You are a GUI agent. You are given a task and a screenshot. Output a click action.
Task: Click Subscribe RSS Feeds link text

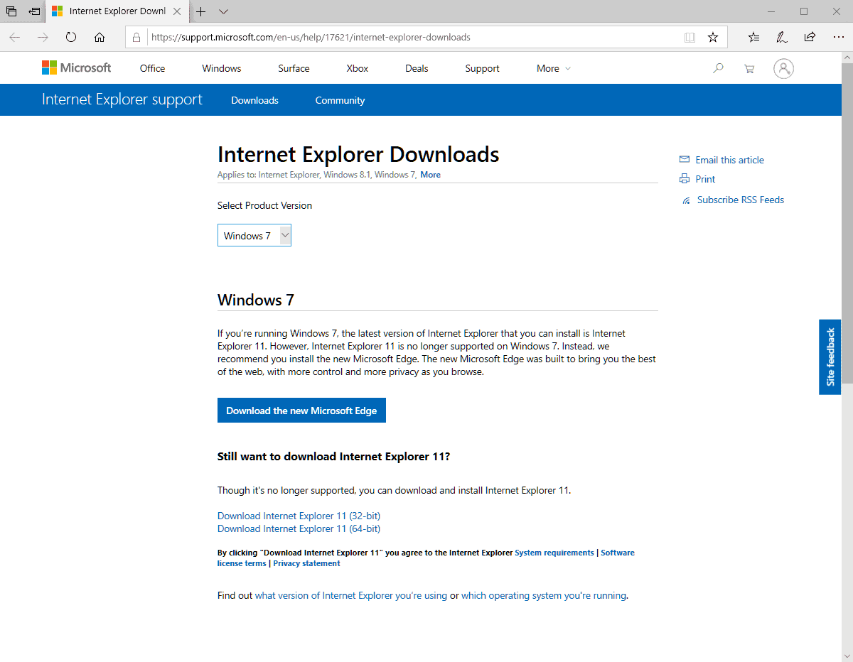[x=741, y=200]
